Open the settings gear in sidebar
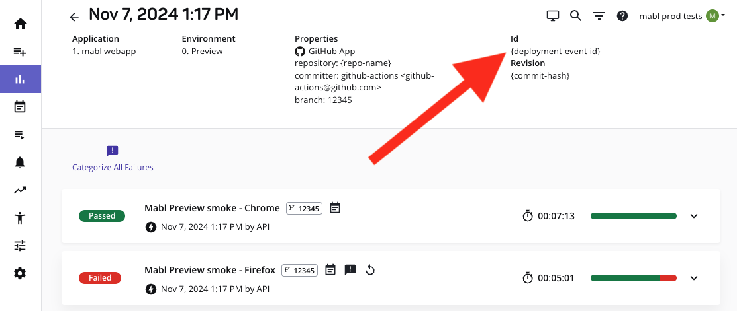The height and width of the screenshot is (311, 737). pyautogui.click(x=20, y=273)
